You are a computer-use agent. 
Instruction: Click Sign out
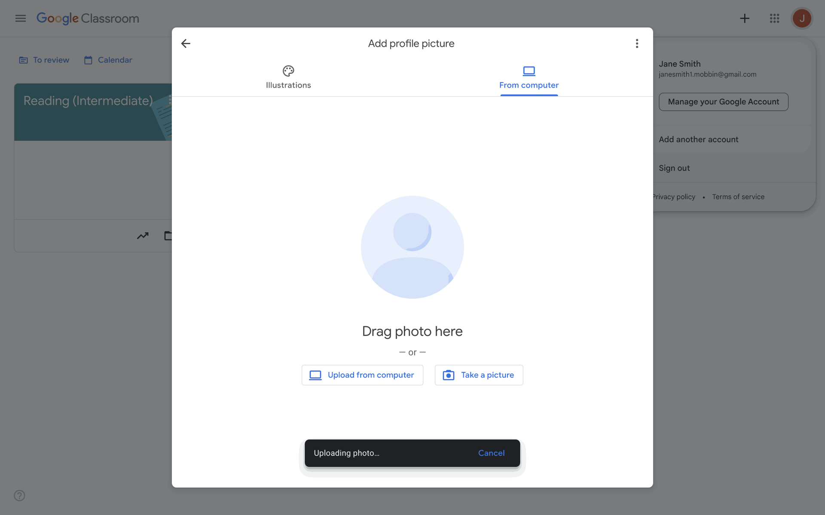[674, 168]
